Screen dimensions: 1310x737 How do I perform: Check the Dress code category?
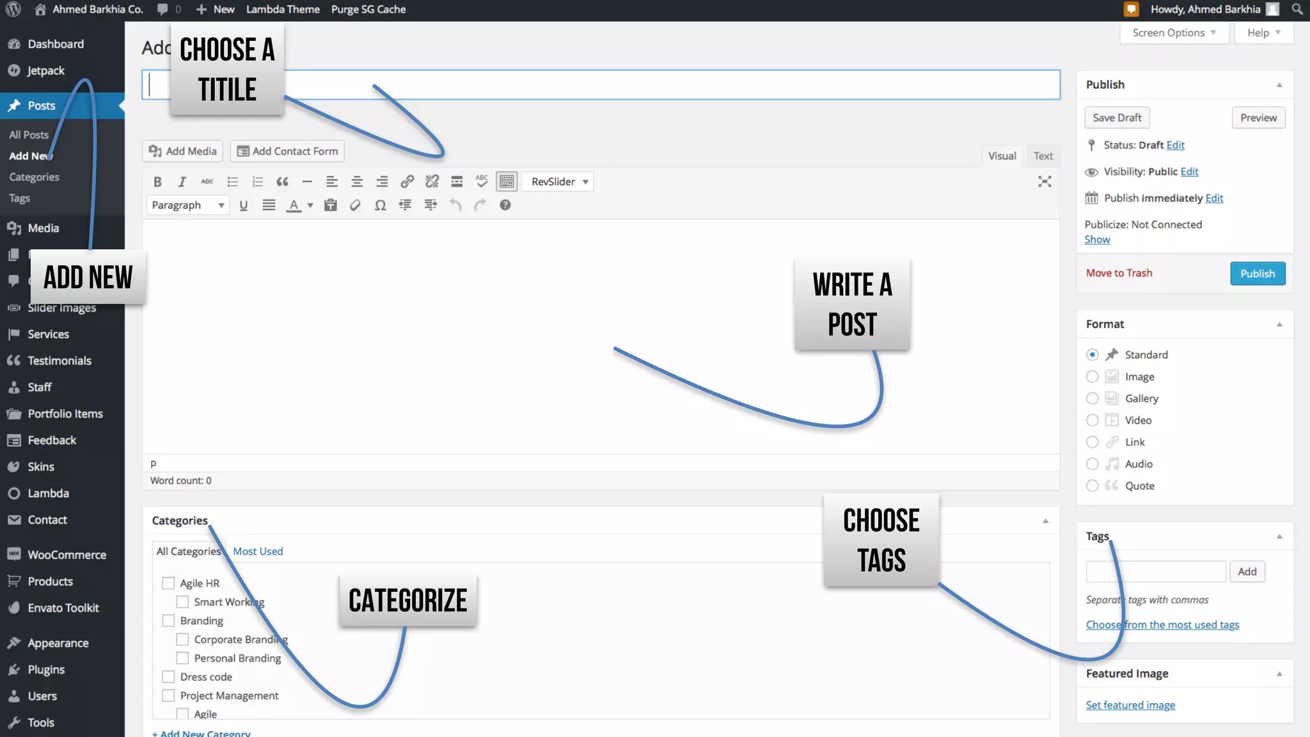point(168,677)
